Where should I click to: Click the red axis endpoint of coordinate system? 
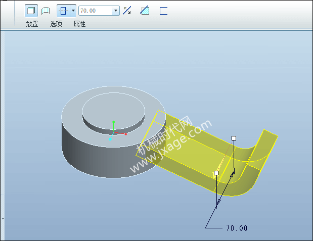[x=125, y=134]
